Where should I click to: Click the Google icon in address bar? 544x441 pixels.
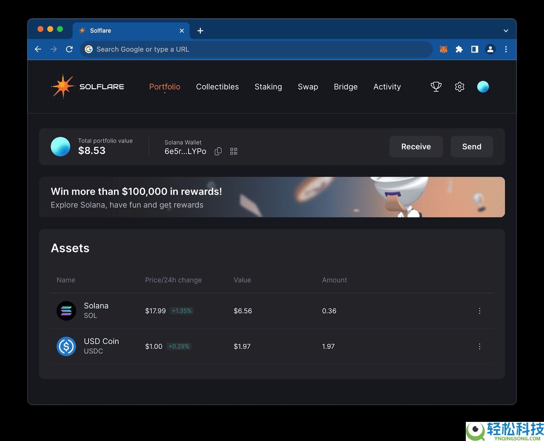(89, 49)
